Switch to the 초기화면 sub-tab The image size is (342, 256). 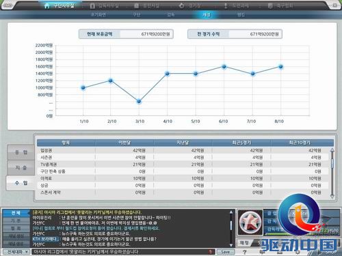click(x=98, y=14)
